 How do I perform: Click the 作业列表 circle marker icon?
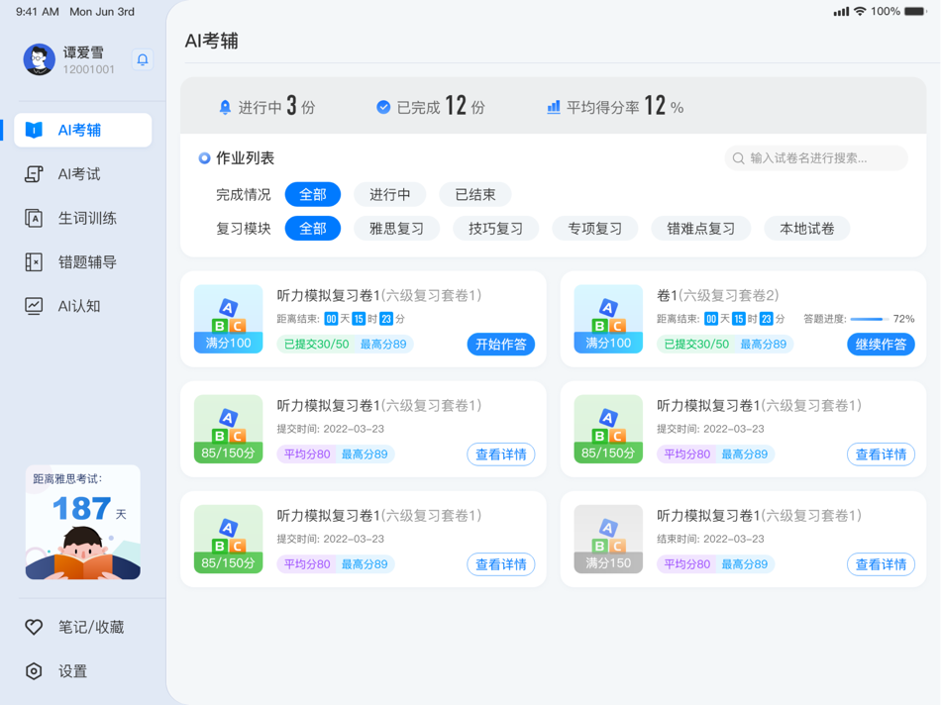click(205, 158)
